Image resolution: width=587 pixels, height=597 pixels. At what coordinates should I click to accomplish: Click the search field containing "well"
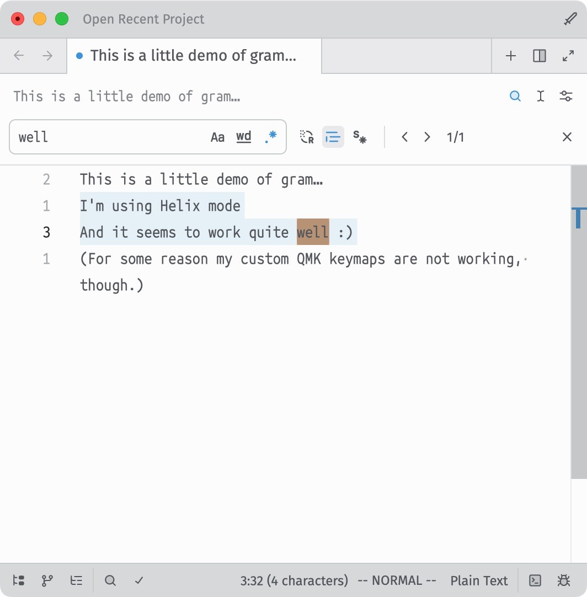[110, 137]
